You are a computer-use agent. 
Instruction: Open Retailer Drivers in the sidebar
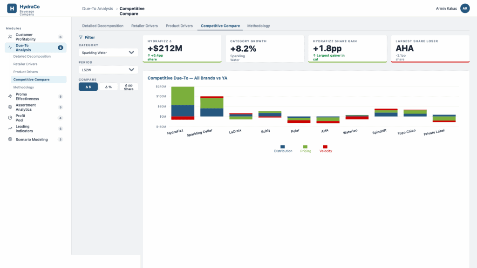click(x=25, y=64)
